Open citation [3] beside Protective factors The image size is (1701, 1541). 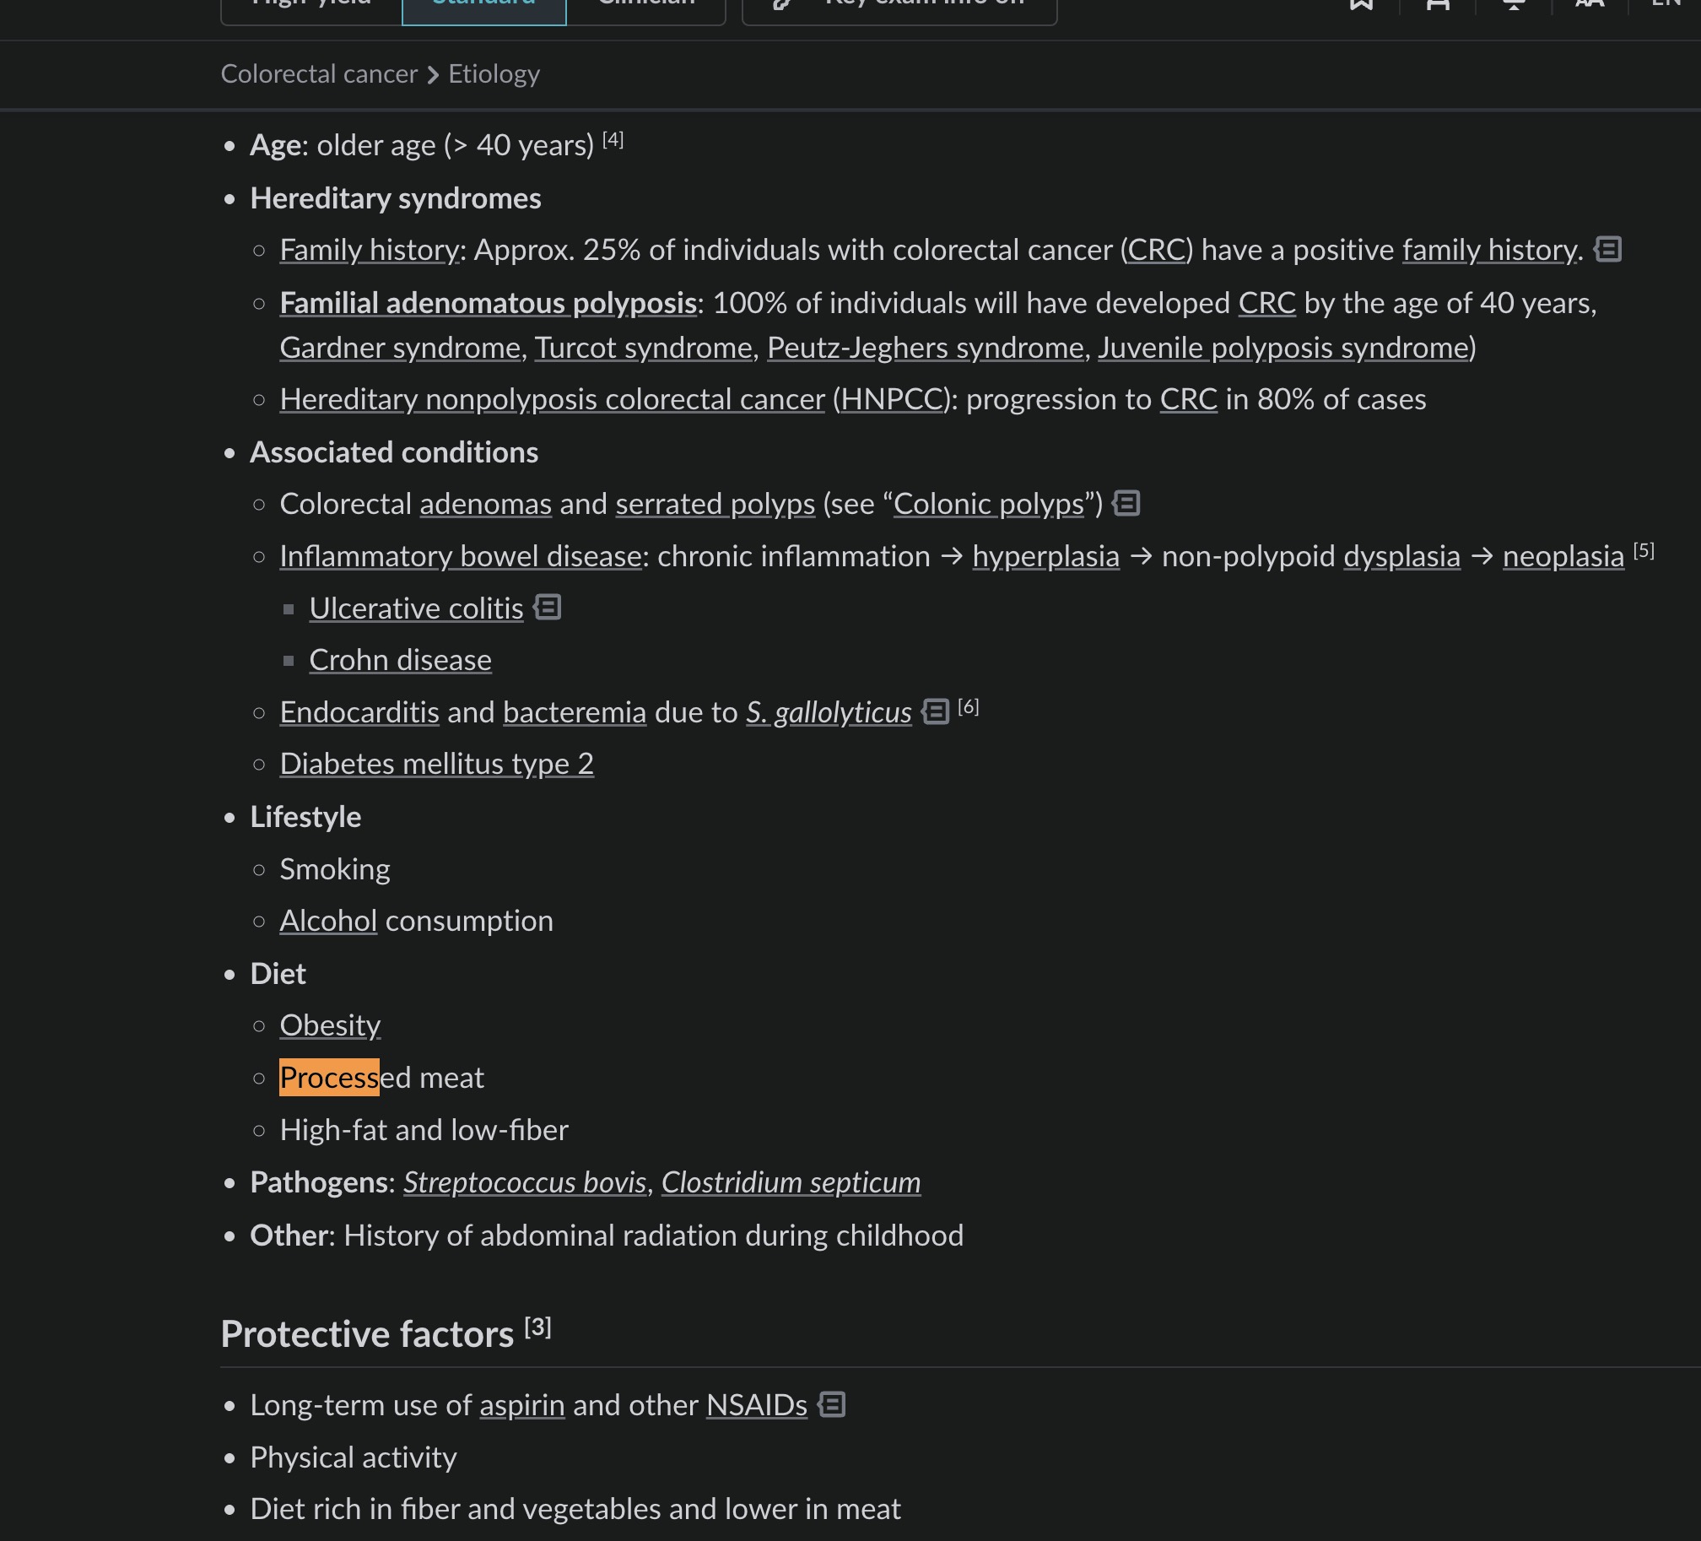click(x=537, y=1327)
